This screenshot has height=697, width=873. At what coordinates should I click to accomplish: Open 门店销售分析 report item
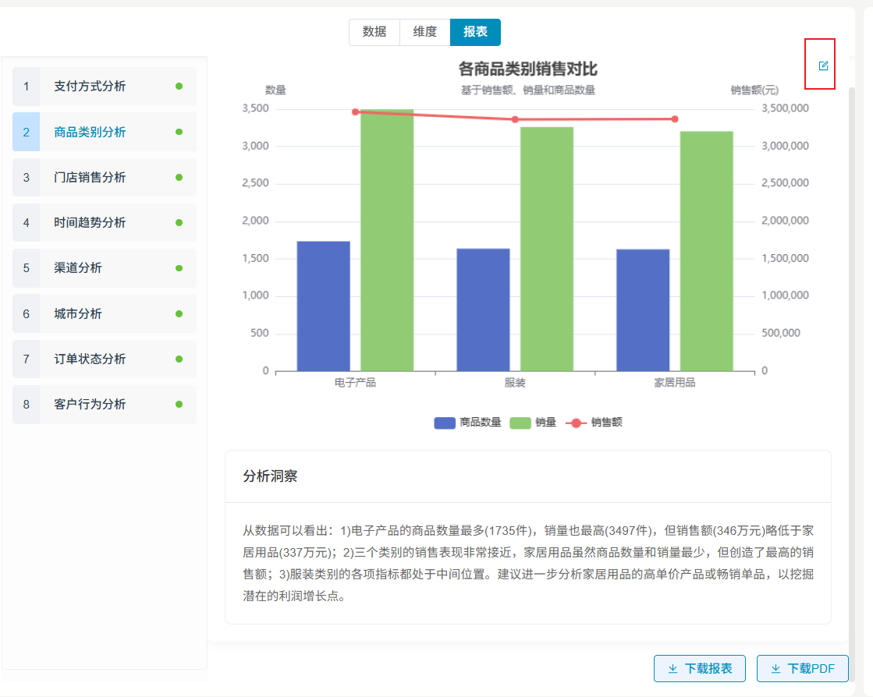105,178
